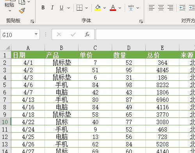
Task: Click quantity cell 87
Action: click(129, 100)
